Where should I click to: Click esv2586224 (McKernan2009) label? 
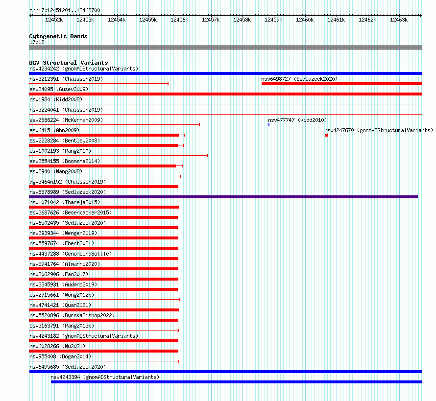click(x=66, y=120)
